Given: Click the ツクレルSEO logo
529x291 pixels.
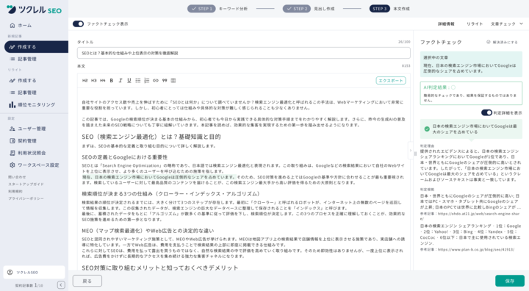Looking at the screenshot, I should [x=34, y=10].
